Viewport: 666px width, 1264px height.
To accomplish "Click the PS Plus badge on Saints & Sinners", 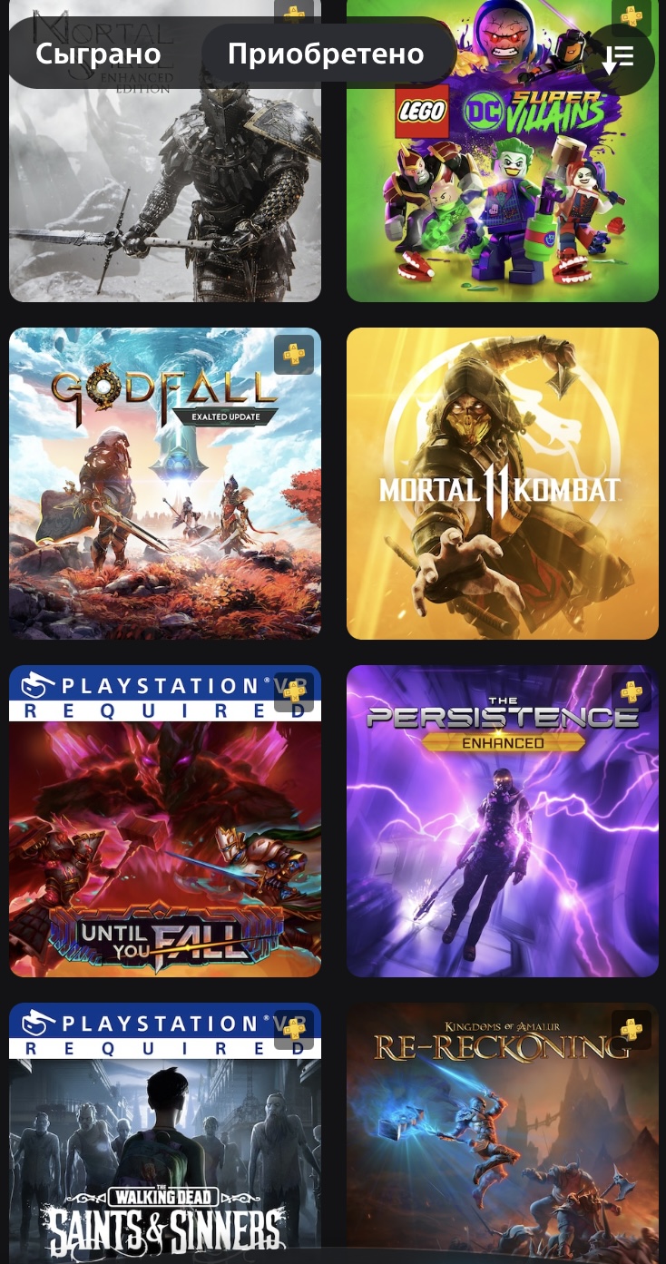I will click(294, 1030).
